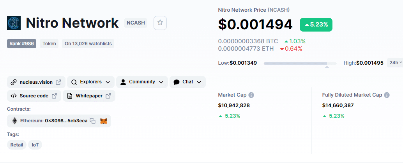Expand the Chat dropdown
Image resolution: width=403 pixels, height=164 pixels.
click(187, 82)
